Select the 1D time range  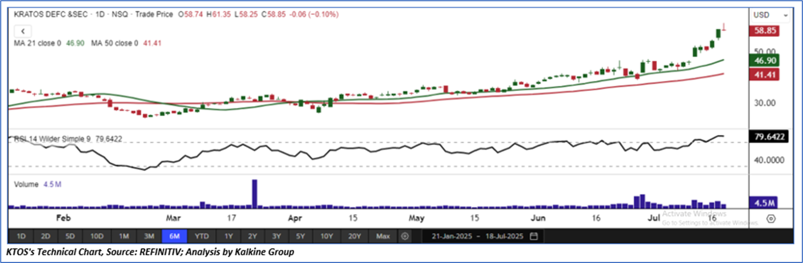click(21, 236)
